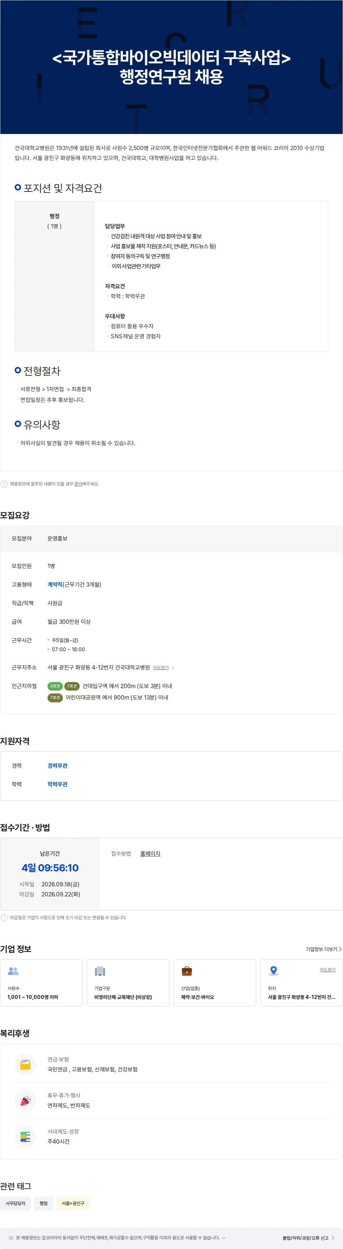Click the 주40시간 benefit text

pos(58,1141)
